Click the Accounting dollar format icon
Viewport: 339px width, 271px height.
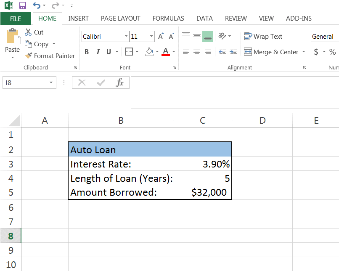pyautogui.click(x=316, y=52)
